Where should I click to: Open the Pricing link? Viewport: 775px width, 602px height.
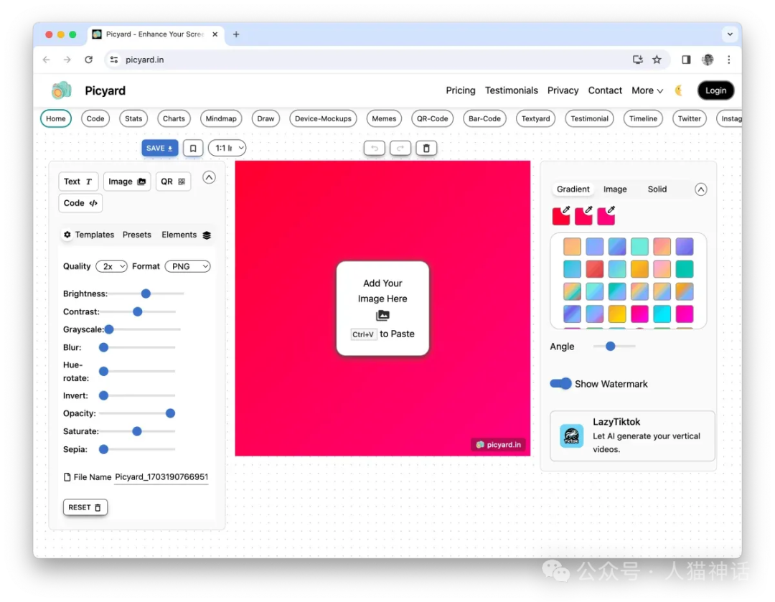[460, 90]
